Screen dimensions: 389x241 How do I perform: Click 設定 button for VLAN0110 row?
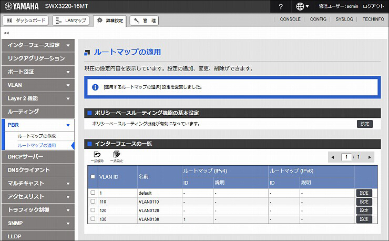click(364, 202)
